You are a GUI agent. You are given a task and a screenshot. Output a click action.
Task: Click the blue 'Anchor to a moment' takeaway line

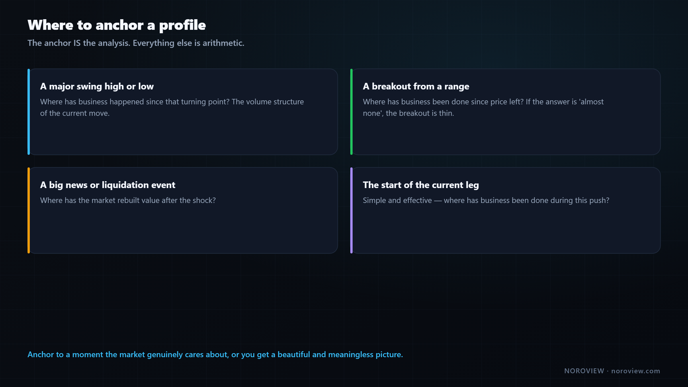tap(215, 355)
